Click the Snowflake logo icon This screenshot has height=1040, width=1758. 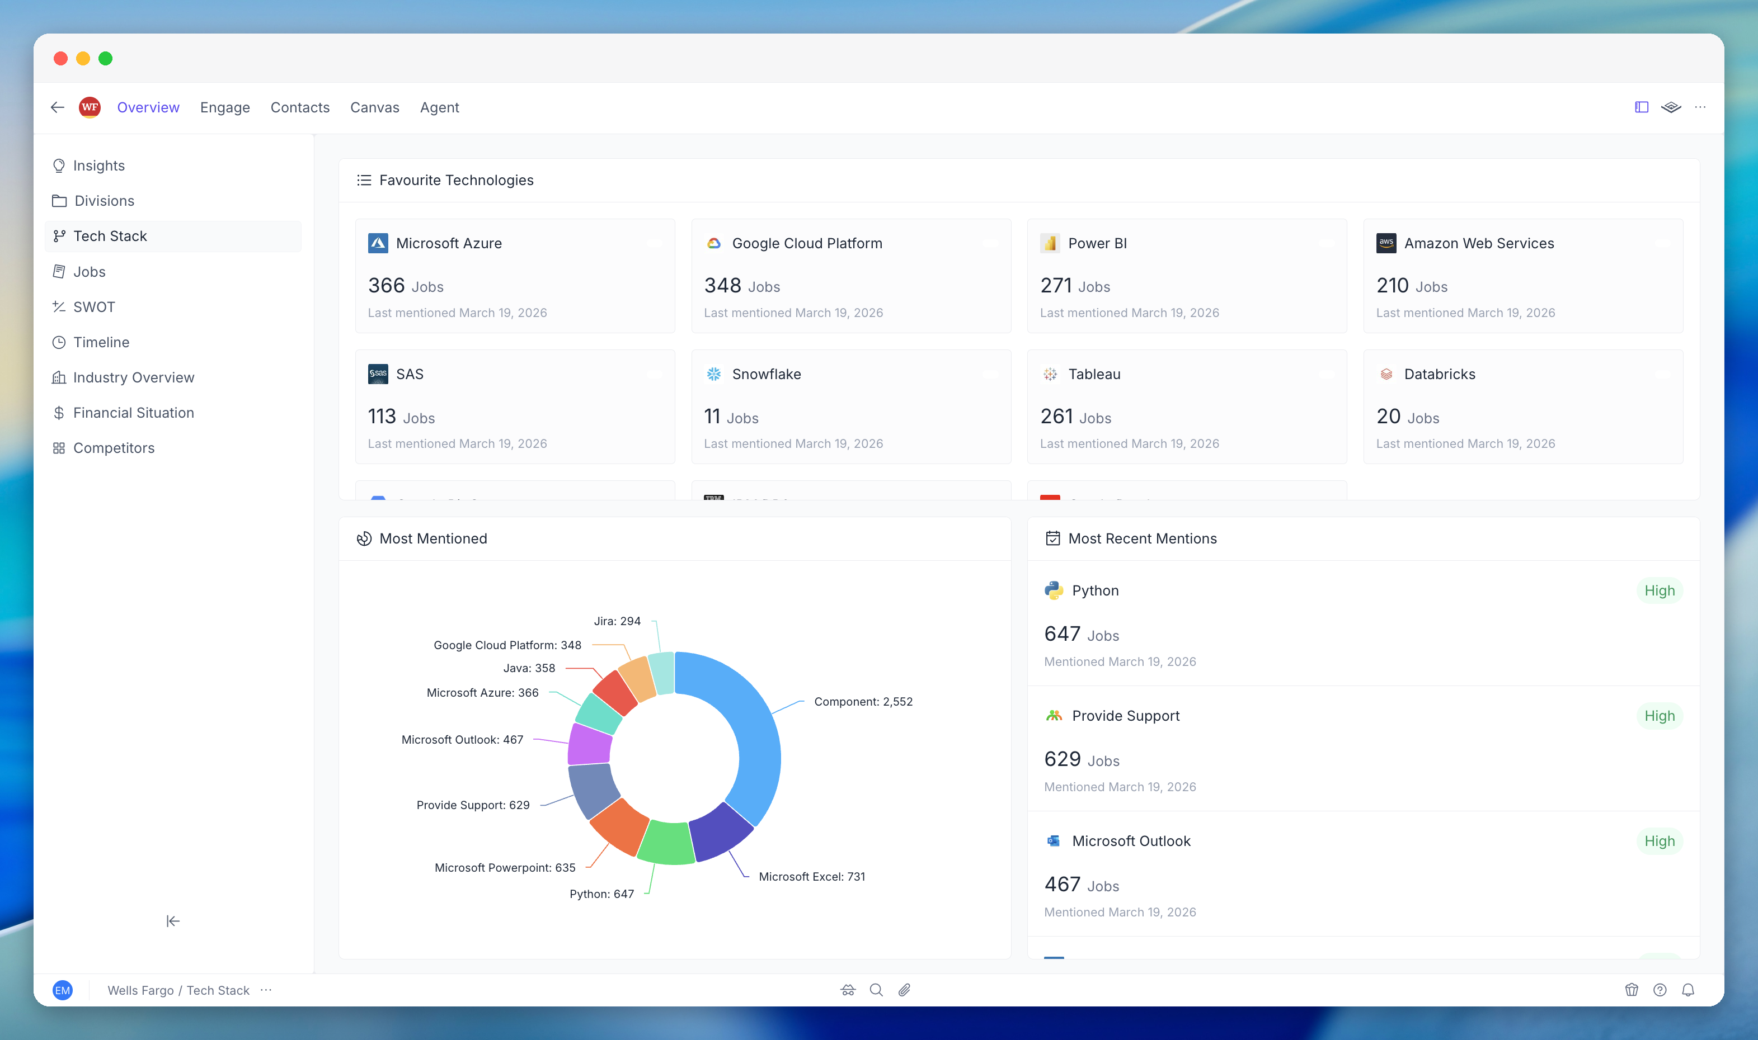pos(714,374)
